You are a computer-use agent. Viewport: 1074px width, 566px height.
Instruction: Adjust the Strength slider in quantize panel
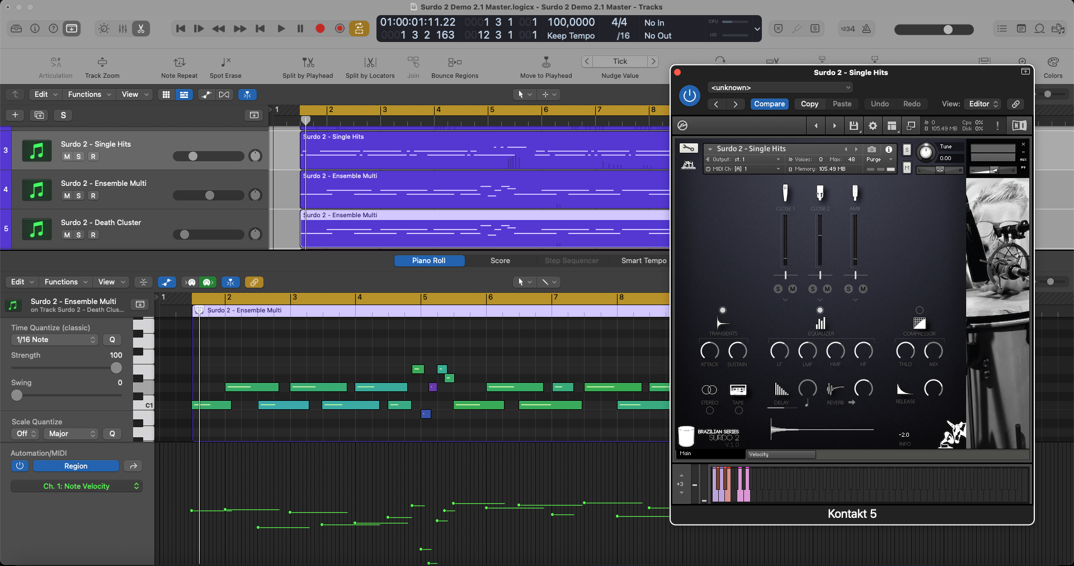click(116, 368)
